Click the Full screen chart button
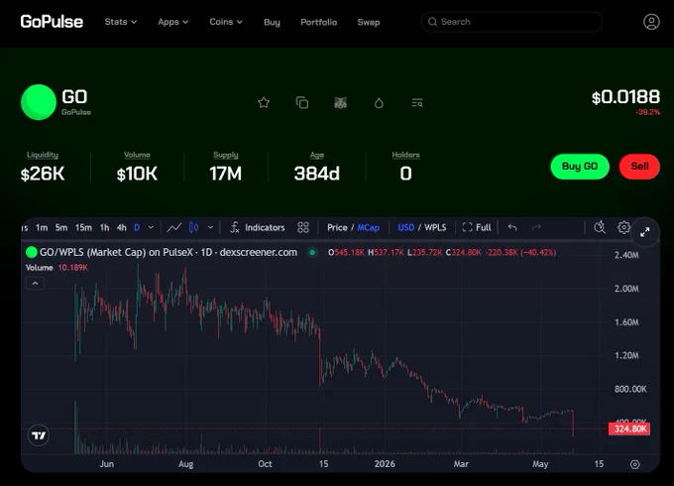 point(477,227)
